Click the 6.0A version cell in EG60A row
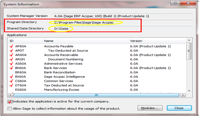 pos(134,90)
